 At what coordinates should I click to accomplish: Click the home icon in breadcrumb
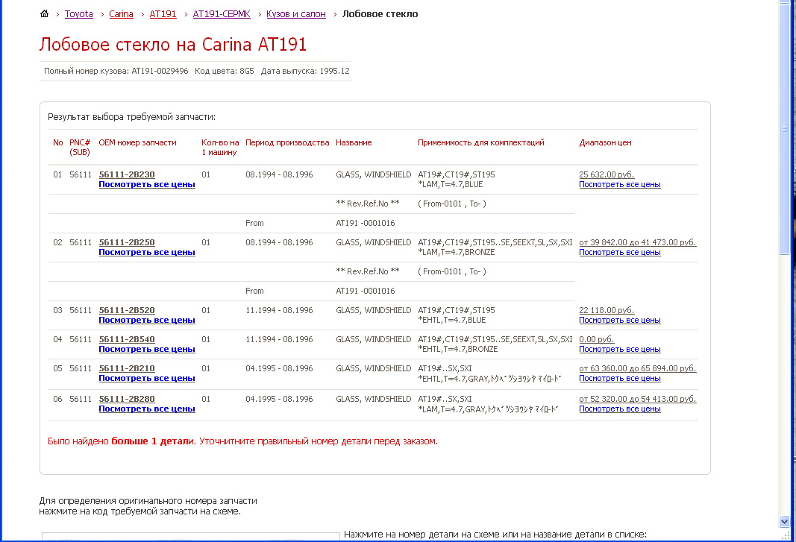(44, 14)
